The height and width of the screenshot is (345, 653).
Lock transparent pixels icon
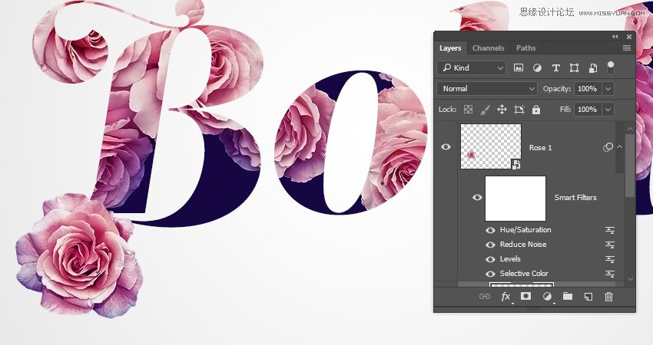(x=468, y=110)
